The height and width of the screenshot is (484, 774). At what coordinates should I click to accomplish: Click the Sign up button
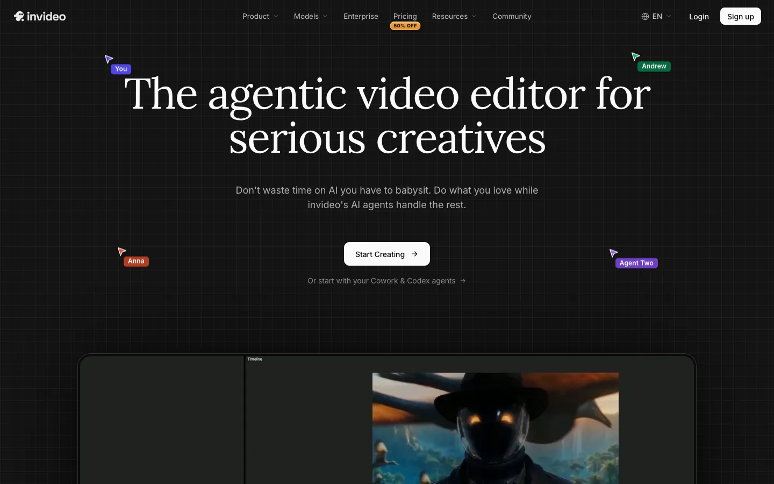click(x=741, y=17)
